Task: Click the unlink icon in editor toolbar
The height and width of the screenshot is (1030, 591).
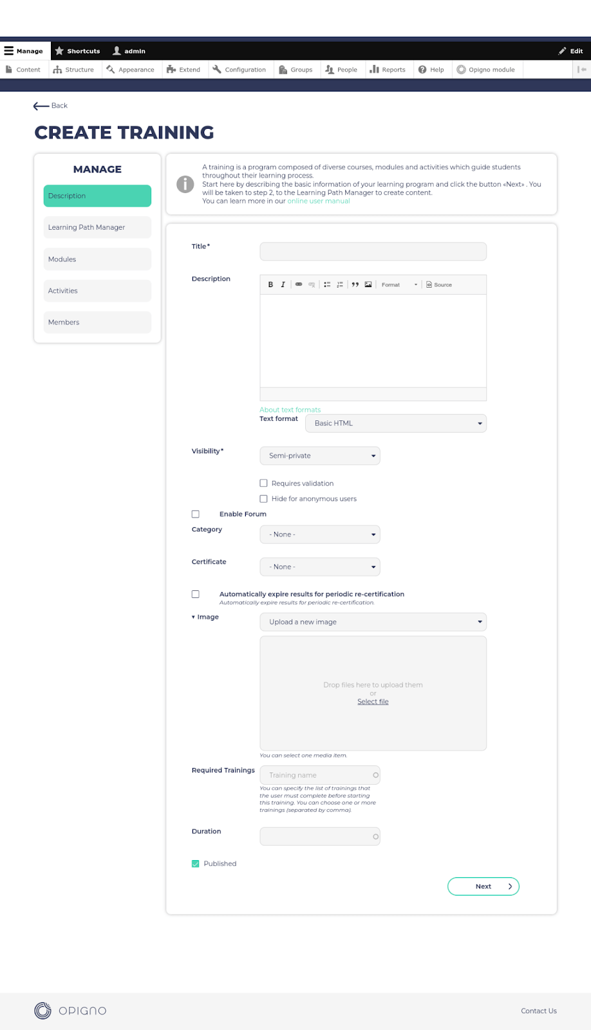Action: [x=312, y=285]
